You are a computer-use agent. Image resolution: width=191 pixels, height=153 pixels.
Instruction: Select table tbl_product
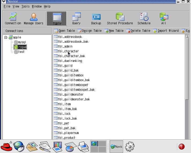coord(64,138)
